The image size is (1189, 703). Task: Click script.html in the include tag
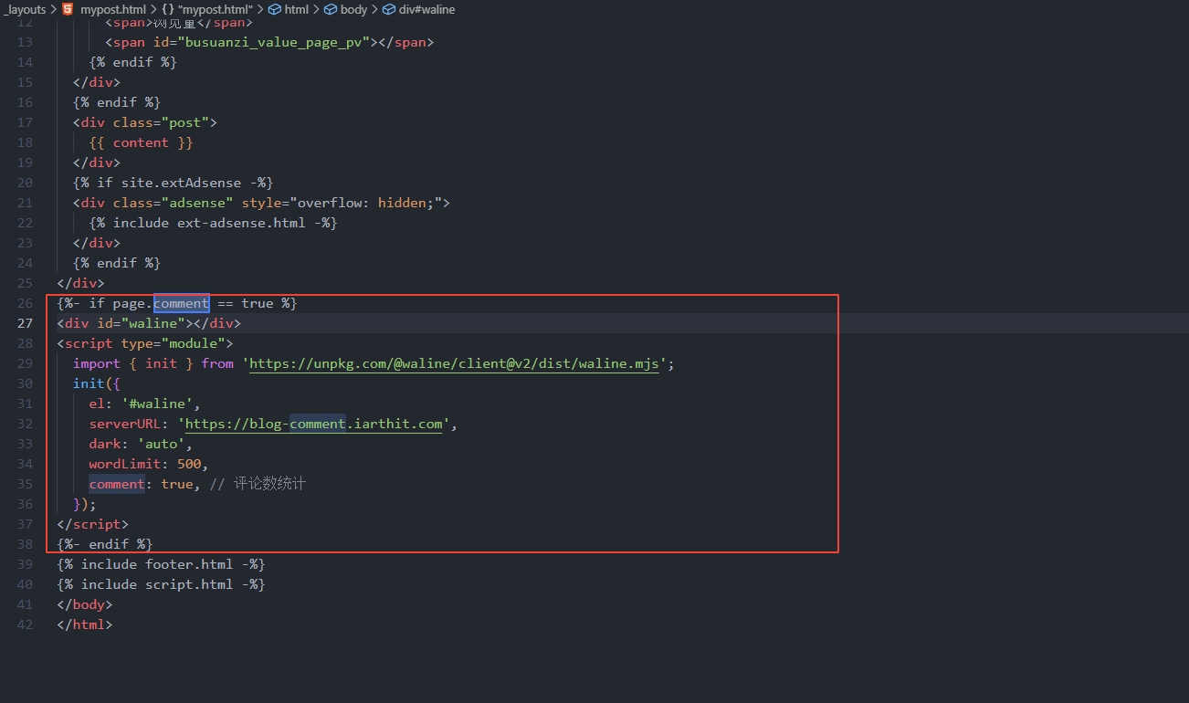189,584
